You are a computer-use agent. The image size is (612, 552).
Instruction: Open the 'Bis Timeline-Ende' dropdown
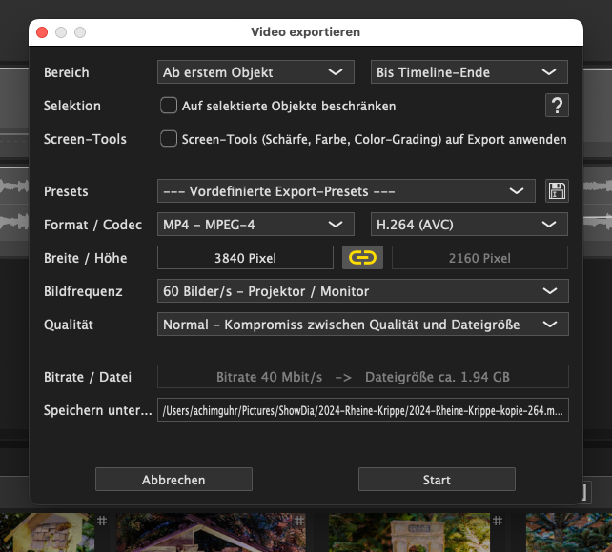(x=468, y=72)
